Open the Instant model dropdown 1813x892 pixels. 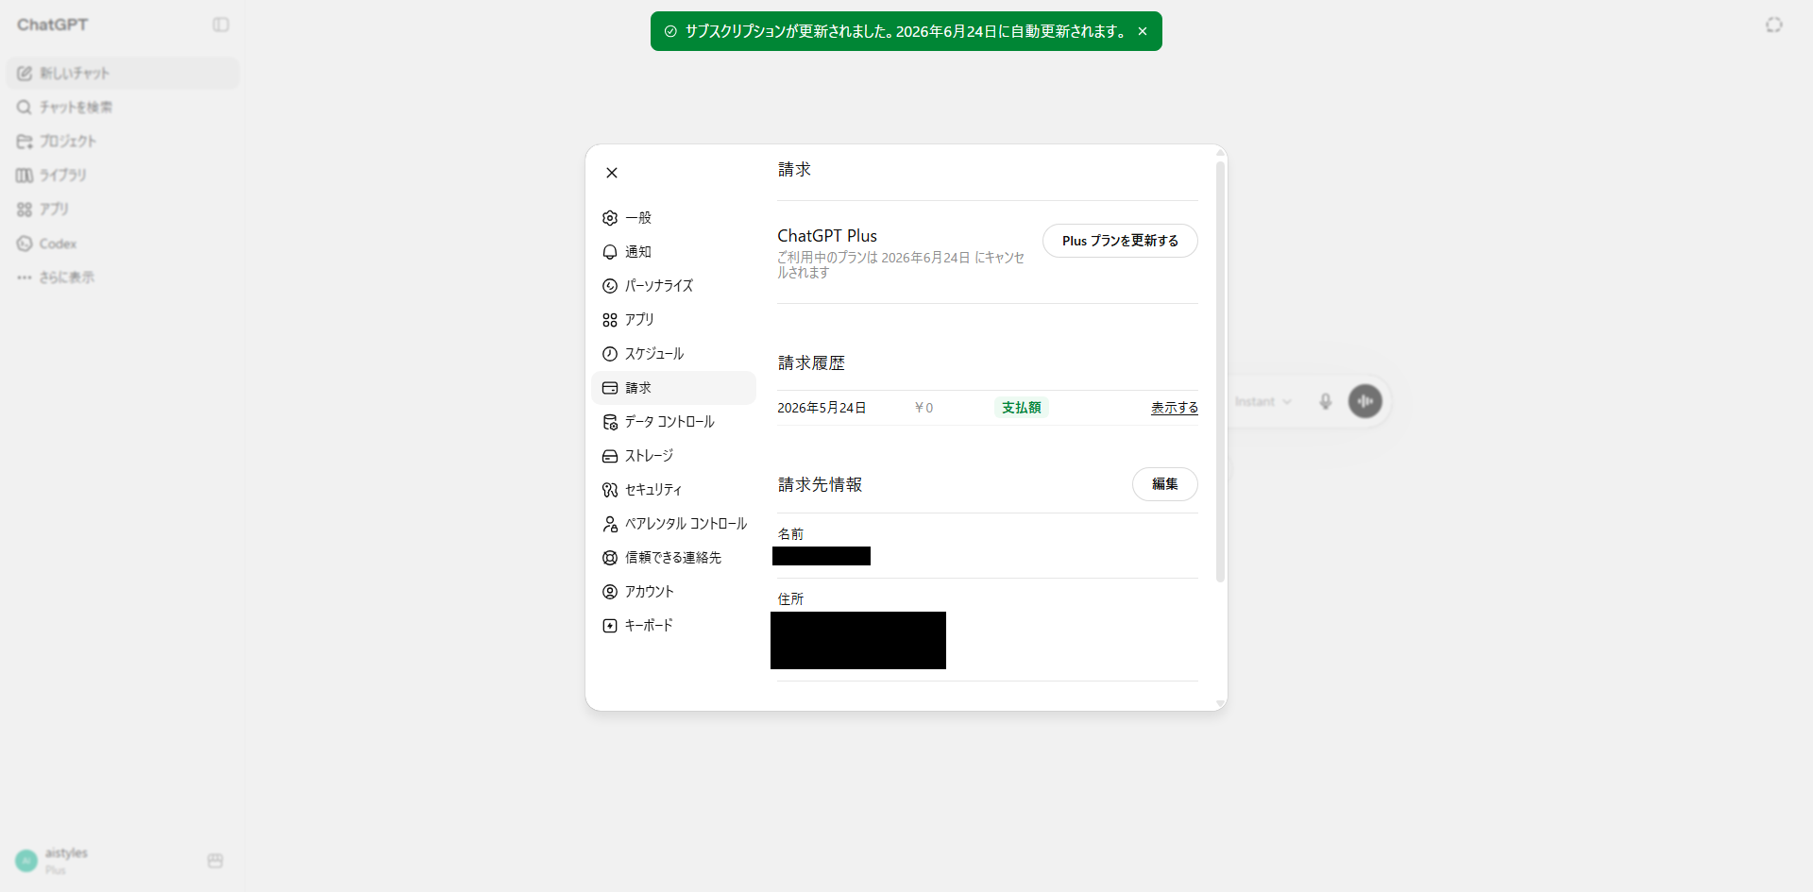(x=1262, y=401)
